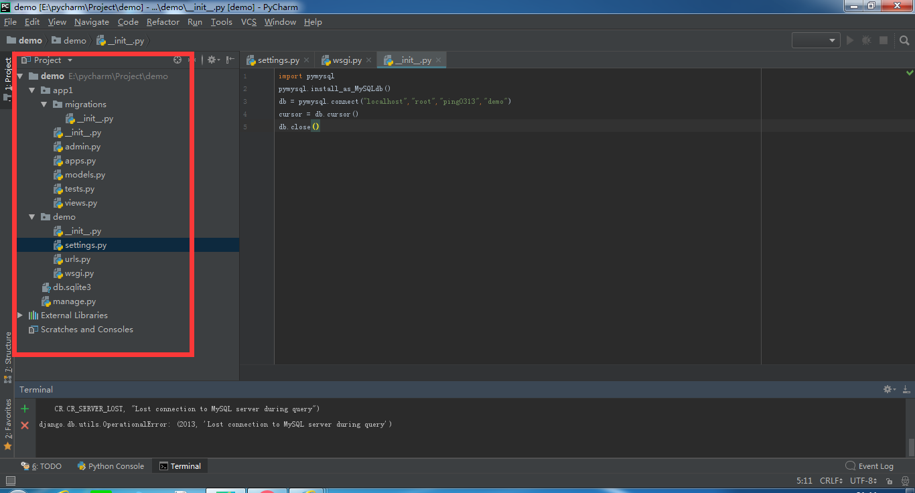Open the Tools menu
Image resolution: width=915 pixels, height=493 pixels.
(221, 22)
